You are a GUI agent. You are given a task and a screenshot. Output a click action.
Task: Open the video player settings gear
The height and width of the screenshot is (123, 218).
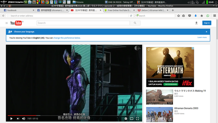click(126, 119)
